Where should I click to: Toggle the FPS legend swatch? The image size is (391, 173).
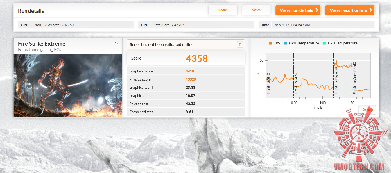coord(270,43)
